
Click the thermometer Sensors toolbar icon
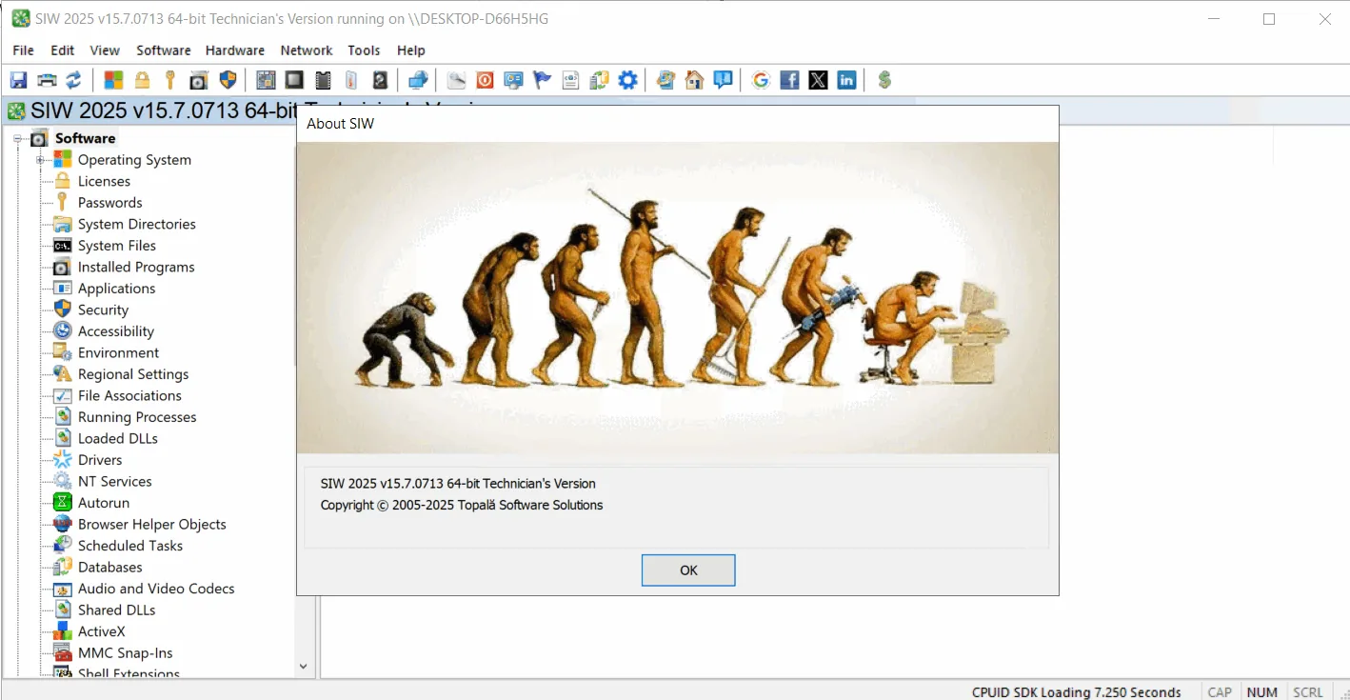click(351, 80)
